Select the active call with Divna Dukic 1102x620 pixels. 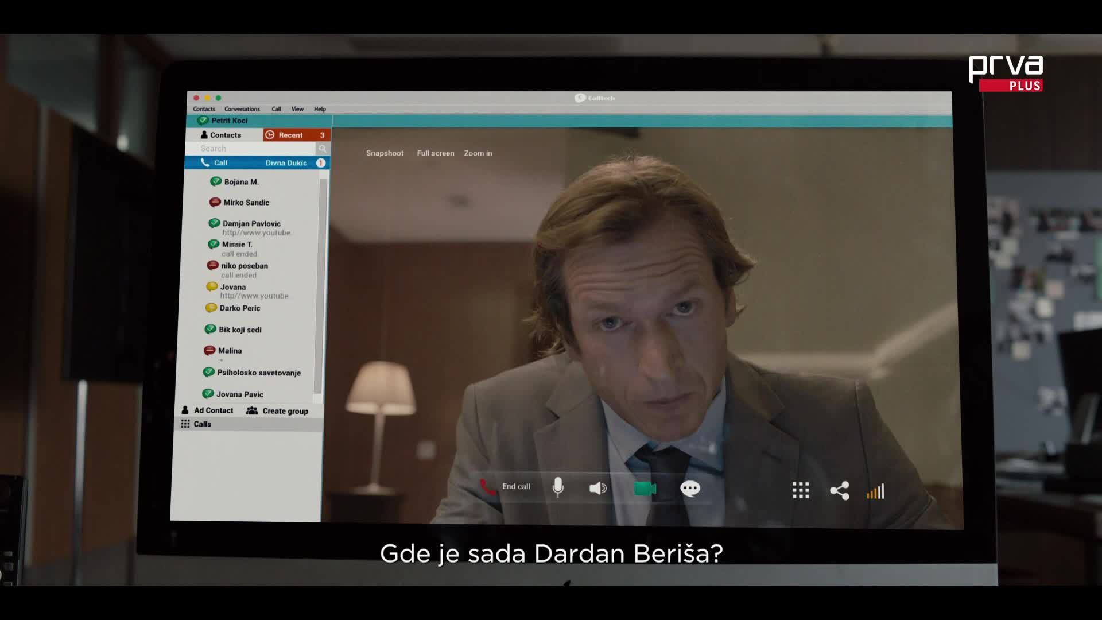pyautogui.click(x=257, y=163)
